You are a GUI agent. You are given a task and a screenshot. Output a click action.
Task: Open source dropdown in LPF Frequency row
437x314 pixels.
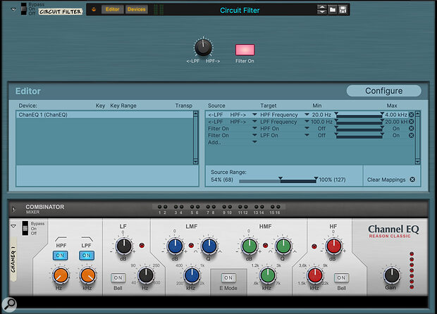[254, 121]
